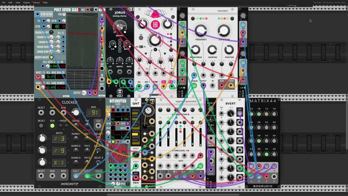Open the Help menu
The image size is (348, 196).
[45, 2]
